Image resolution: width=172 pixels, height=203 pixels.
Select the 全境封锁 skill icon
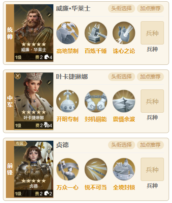(124, 169)
